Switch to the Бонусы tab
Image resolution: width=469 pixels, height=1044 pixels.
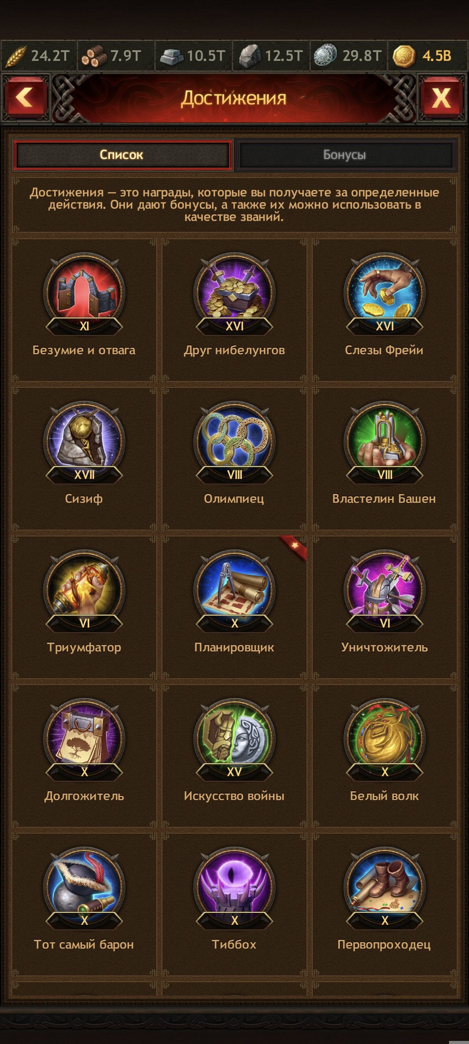tap(345, 155)
